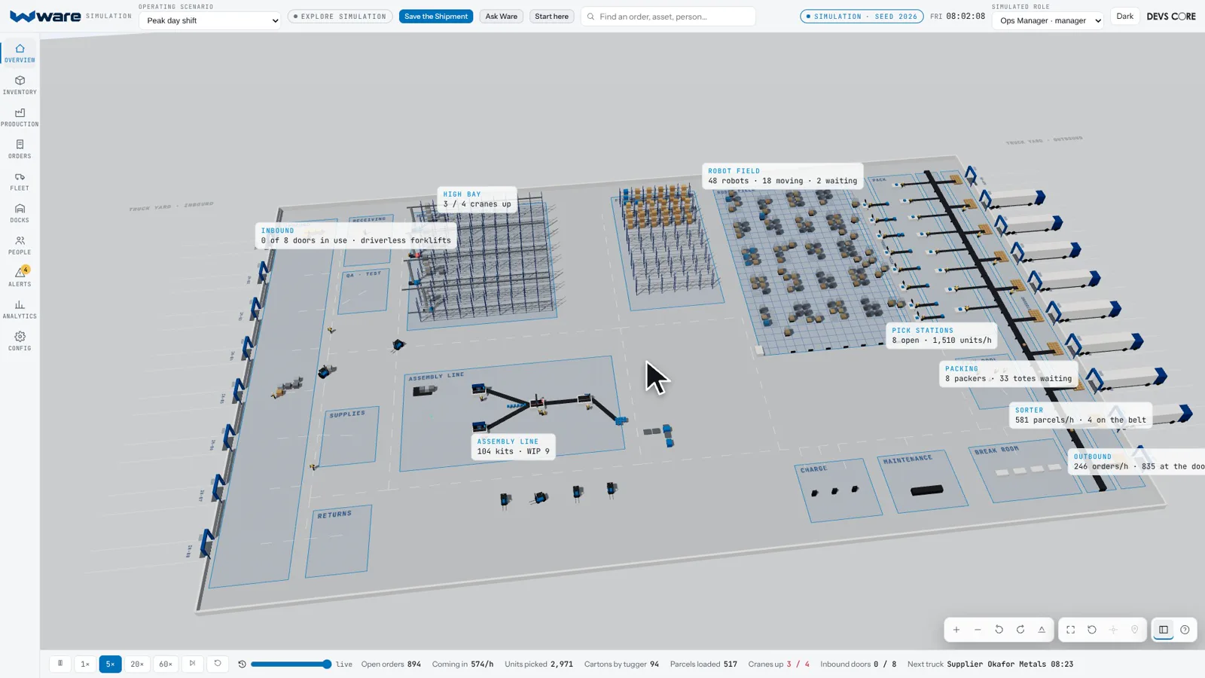
Task: Zoom in the 3D view with plus icon
Action: click(956, 630)
